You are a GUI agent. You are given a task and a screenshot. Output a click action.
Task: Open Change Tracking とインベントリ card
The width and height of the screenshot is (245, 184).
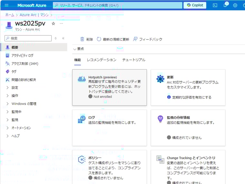click(x=188, y=167)
